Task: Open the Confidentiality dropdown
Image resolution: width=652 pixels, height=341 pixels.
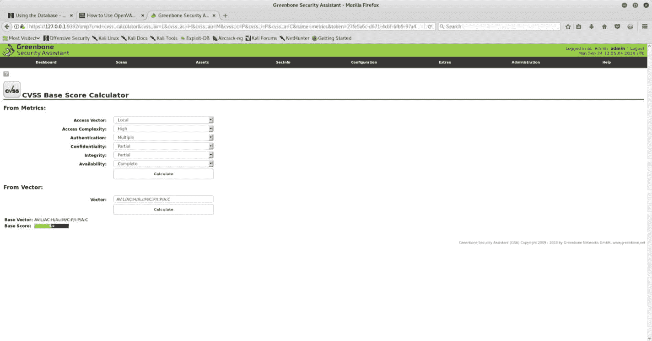Action: pyautogui.click(x=163, y=146)
